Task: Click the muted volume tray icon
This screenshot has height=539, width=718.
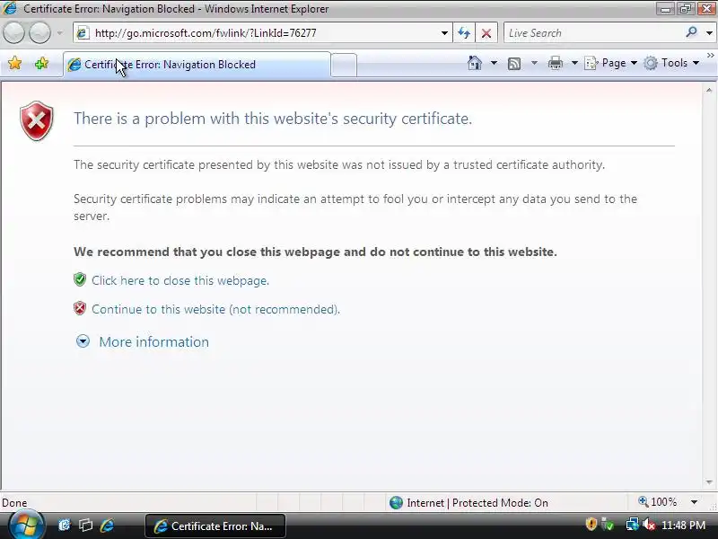Action: (648, 525)
